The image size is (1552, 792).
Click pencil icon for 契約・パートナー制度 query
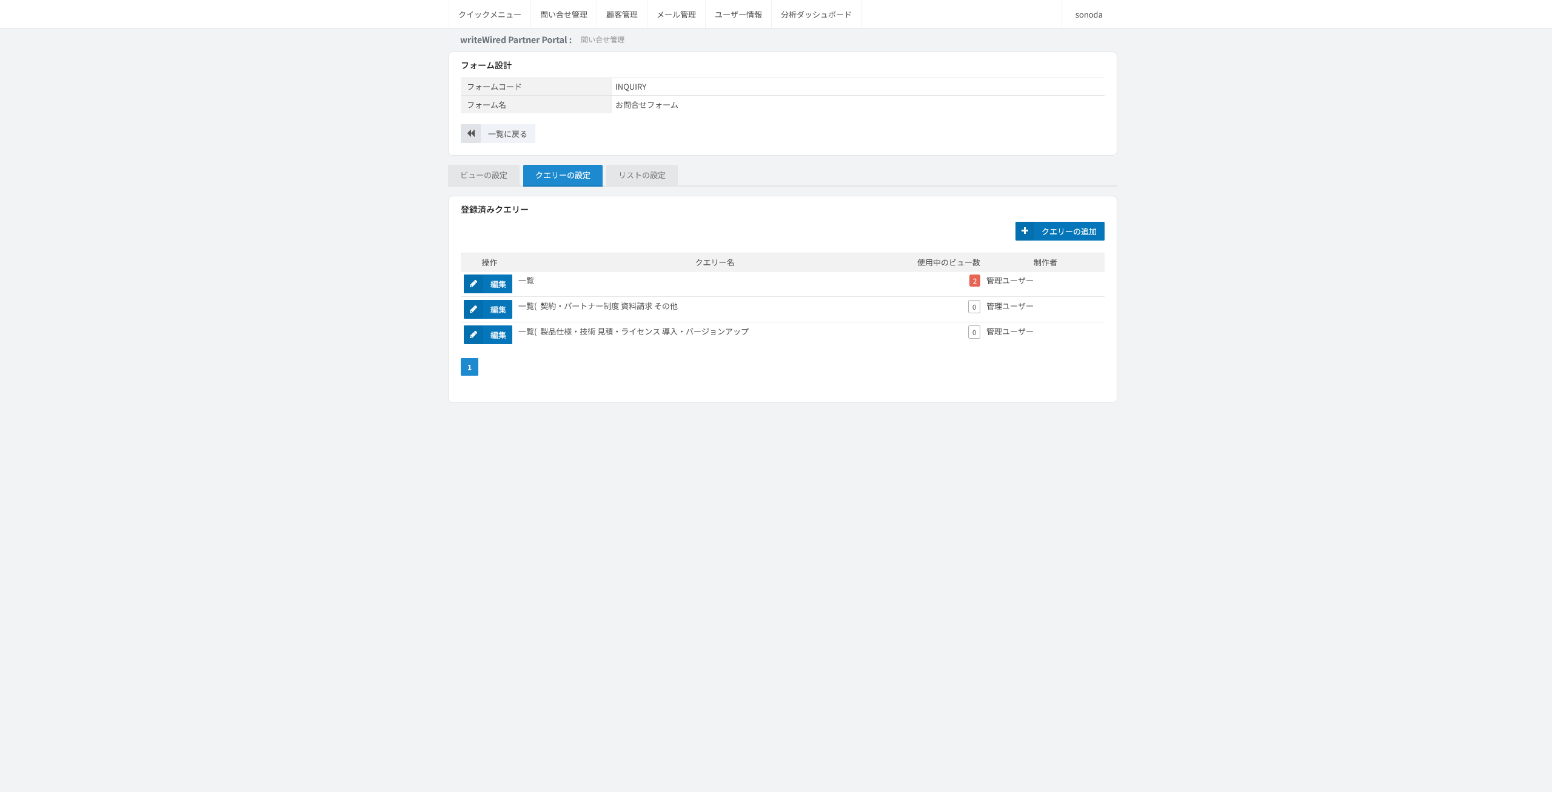coord(473,309)
